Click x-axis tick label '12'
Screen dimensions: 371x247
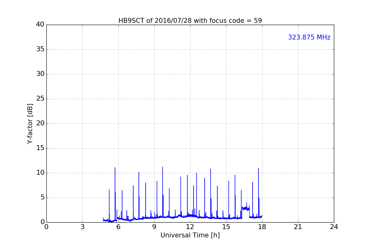(190, 227)
